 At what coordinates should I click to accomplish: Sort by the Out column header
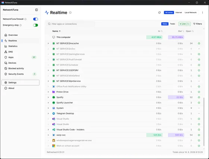pyautogui.click(x=181, y=31)
